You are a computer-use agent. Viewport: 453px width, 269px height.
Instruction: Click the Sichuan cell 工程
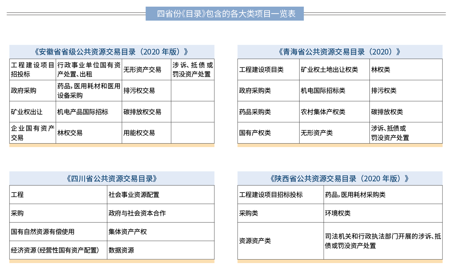tap(58, 195)
